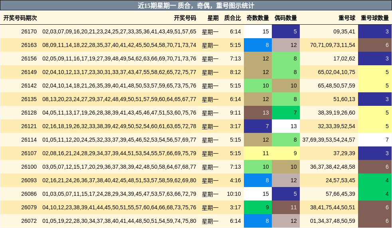This screenshot has height=228, width=392.
Task: Click white even count 13 in row 26121
Action: pos(286,126)
